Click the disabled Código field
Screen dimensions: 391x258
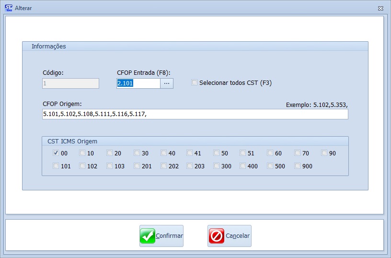pyautogui.click(x=70, y=83)
